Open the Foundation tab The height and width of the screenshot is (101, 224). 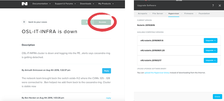(204, 14)
